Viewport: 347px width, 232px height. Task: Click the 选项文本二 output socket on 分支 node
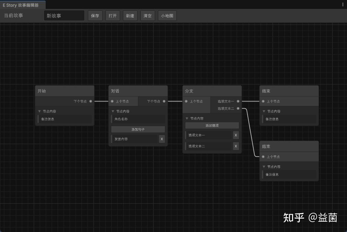tap(238, 108)
